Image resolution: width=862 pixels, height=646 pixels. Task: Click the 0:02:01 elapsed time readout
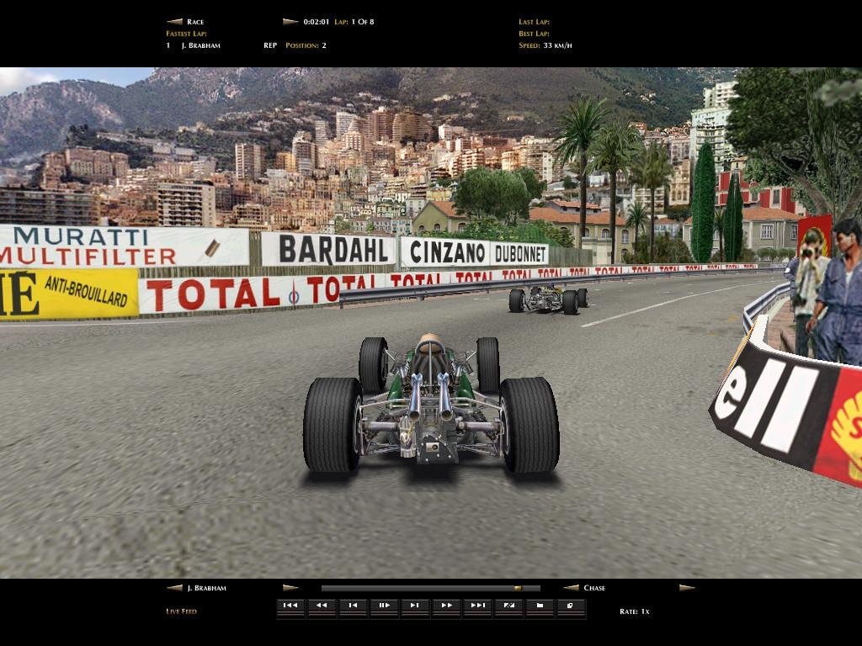click(x=317, y=22)
